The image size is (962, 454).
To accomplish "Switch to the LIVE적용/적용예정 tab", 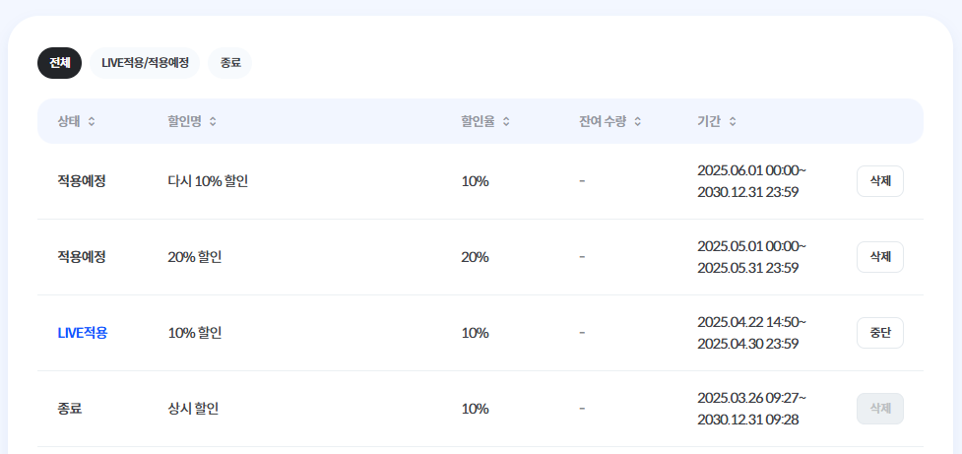I will pos(145,63).
